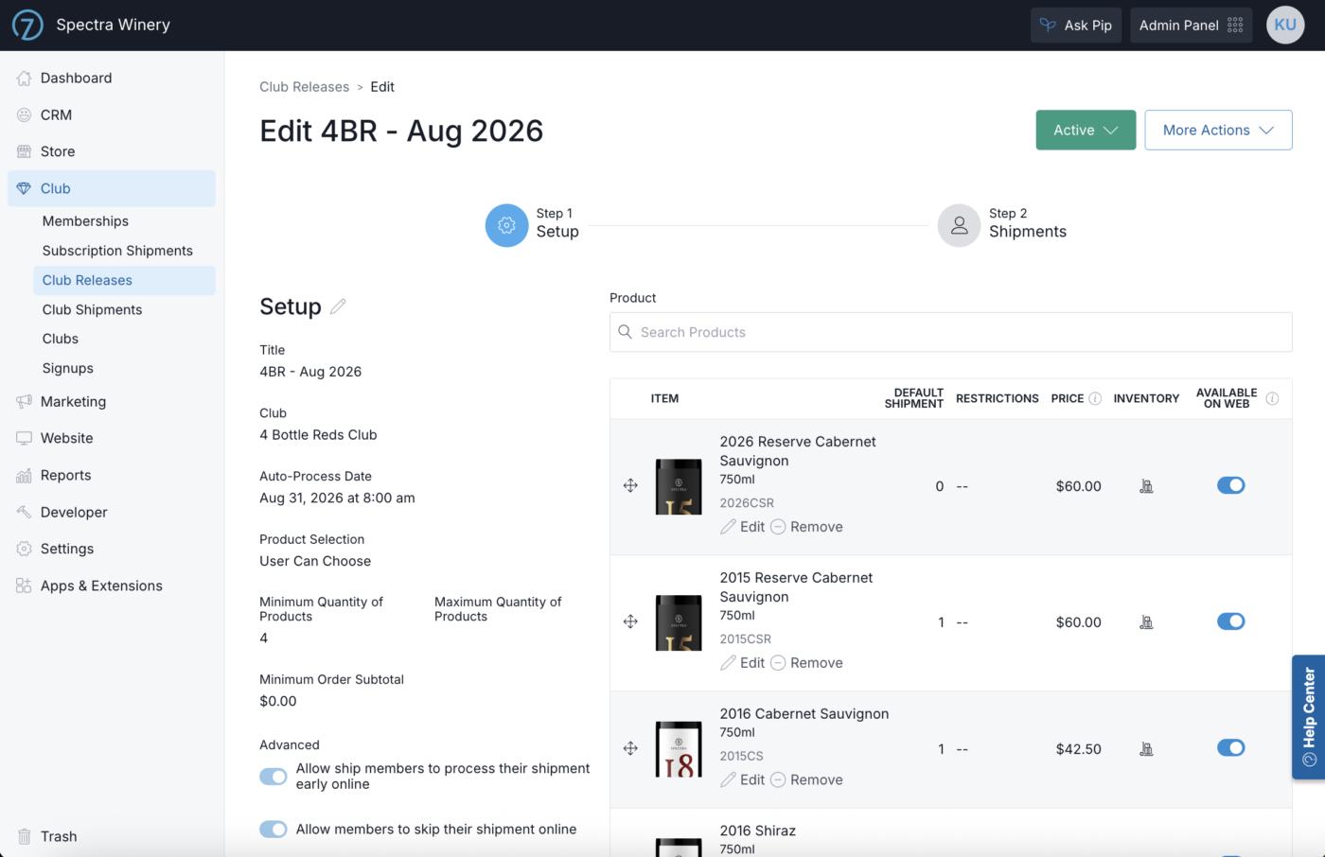The width and height of the screenshot is (1325, 857).
Task: Click the Commerce7 logo icon
Action: (27, 25)
